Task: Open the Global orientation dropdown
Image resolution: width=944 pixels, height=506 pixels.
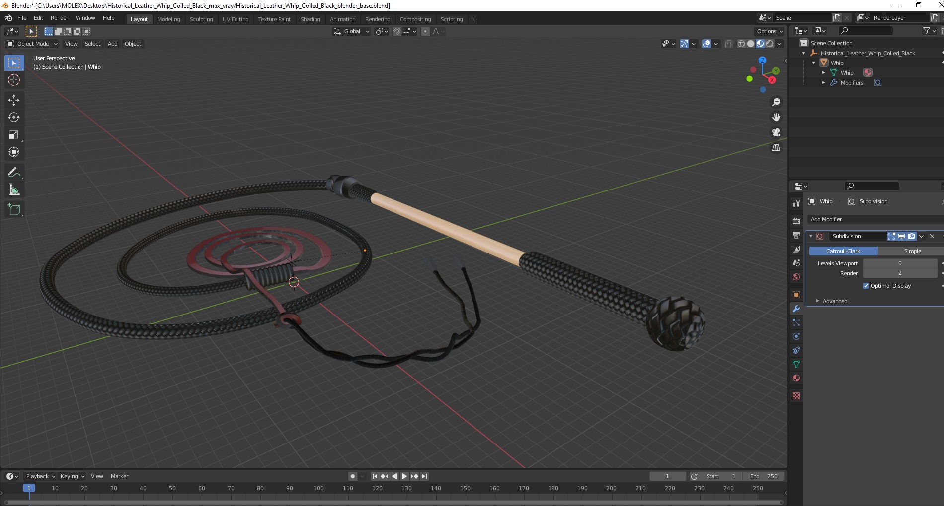Action: click(x=351, y=31)
